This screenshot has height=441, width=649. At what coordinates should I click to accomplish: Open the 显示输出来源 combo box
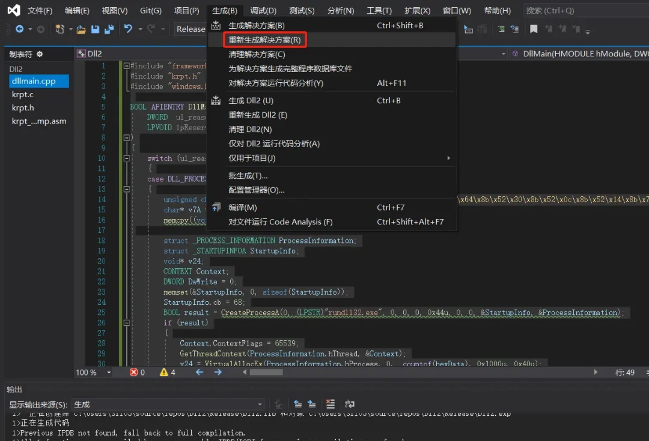168,404
